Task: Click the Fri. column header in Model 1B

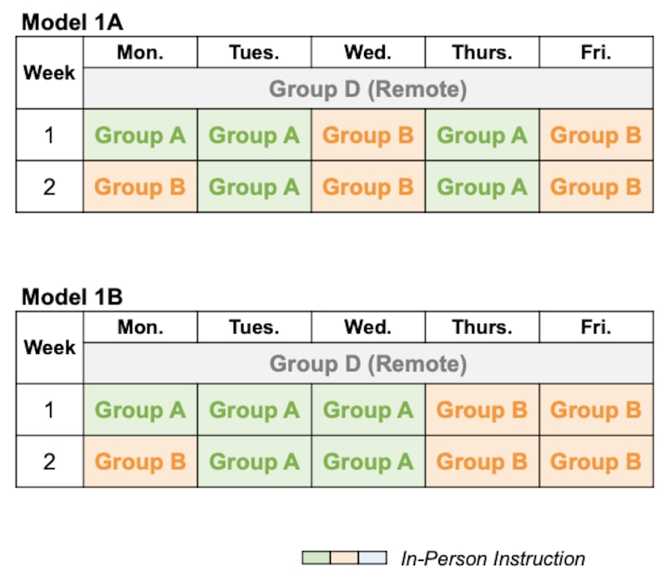Action: click(x=595, y=327)
